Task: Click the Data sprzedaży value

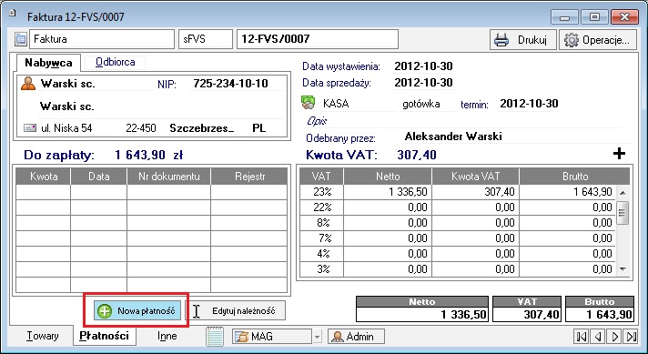Action: [x=423, y=83]
